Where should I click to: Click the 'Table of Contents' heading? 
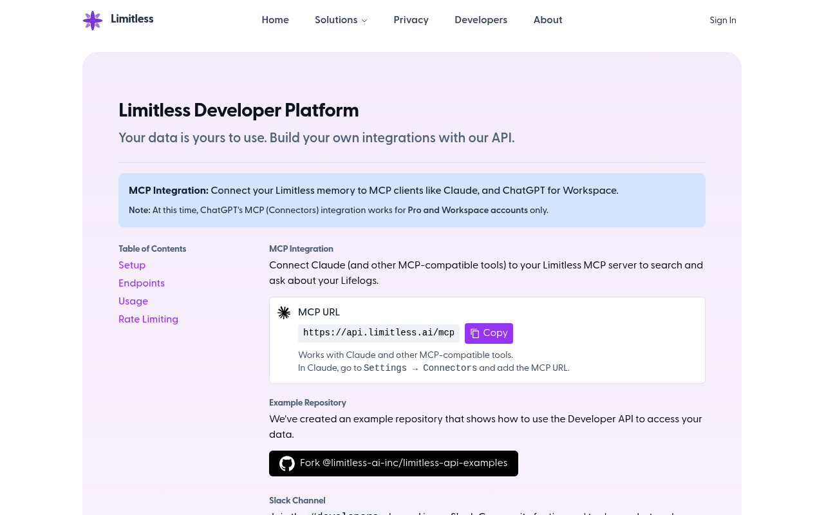(153, 249)
